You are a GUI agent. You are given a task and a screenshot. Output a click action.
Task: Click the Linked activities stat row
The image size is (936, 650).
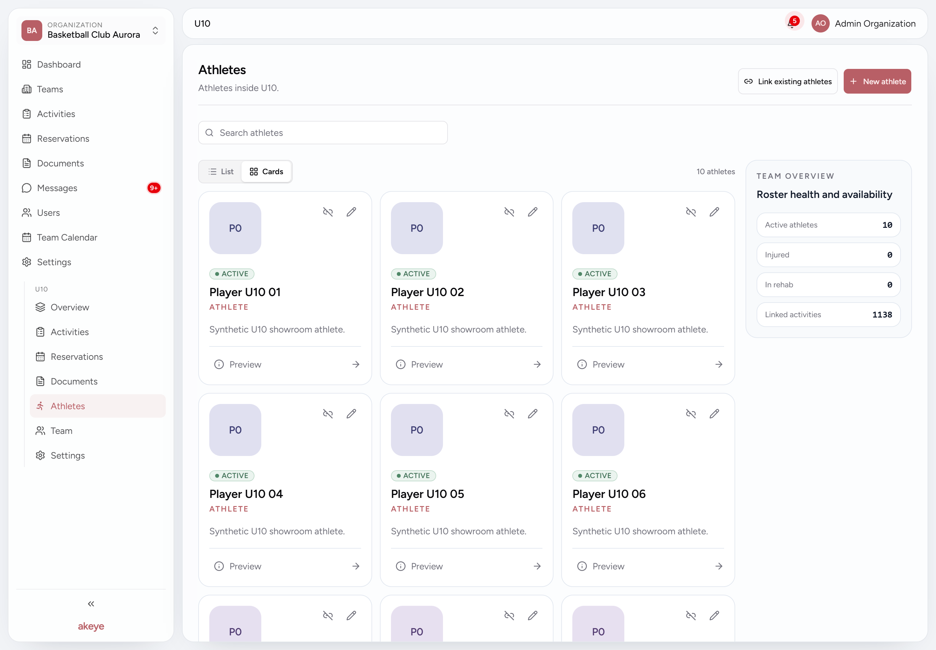tap(828, 314)
